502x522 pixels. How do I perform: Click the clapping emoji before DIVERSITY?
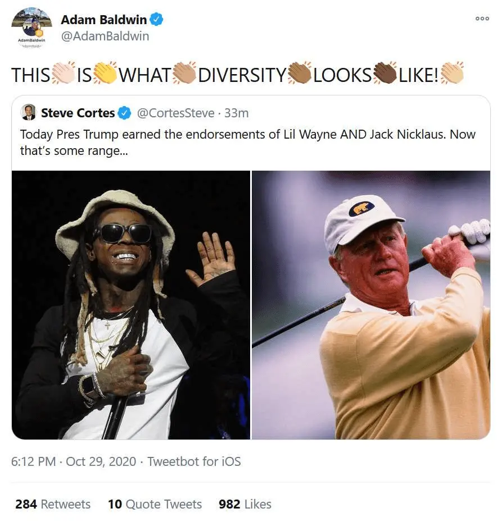tap(184, 74)
